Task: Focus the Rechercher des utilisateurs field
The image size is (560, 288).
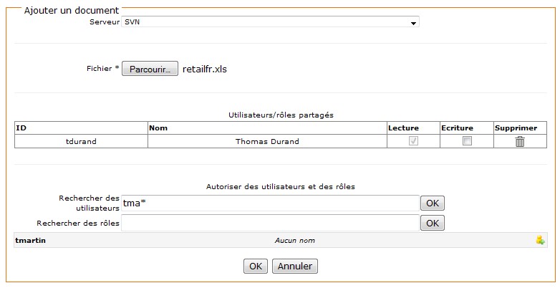Action: click(x=270, y=203)
